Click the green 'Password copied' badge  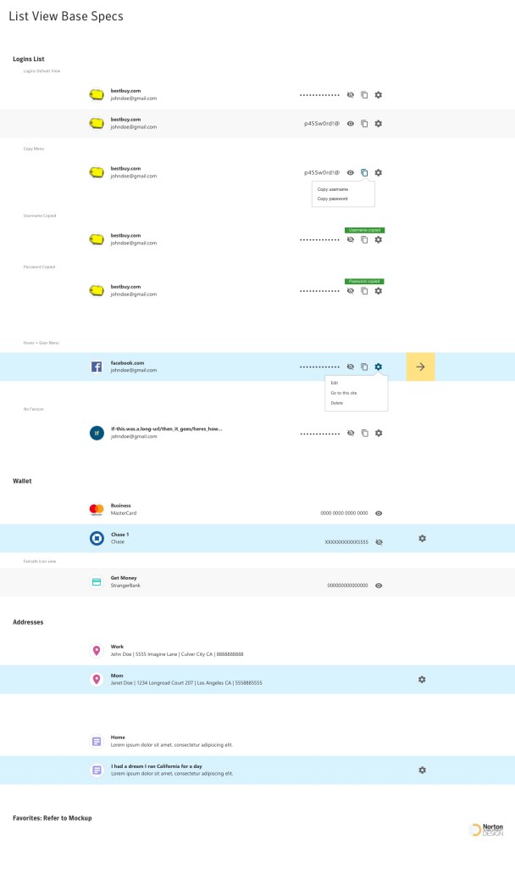point(364,281)
